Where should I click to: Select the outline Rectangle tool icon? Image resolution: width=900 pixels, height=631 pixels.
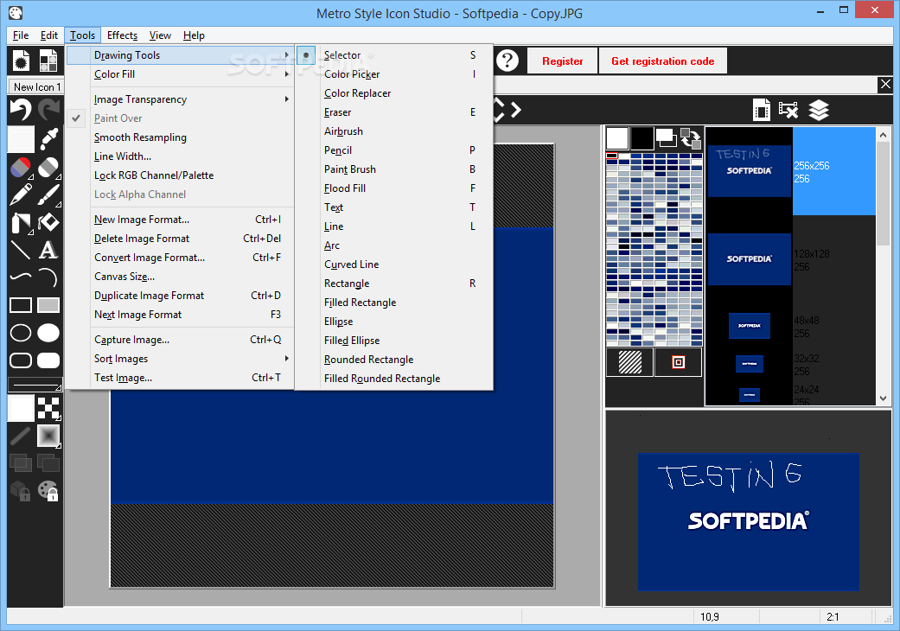[x=21, y=305]
